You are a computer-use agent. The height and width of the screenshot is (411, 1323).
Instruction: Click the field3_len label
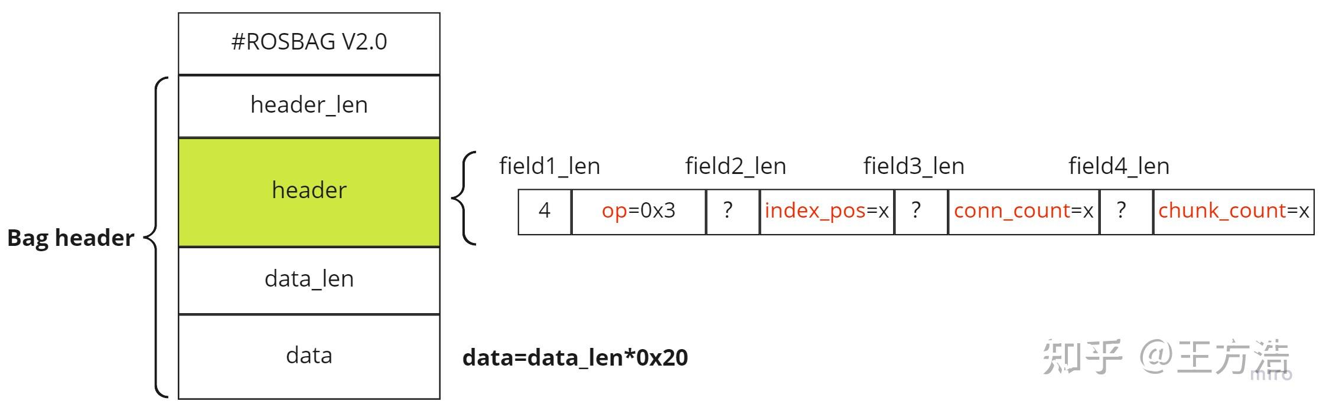coord(914,167)
